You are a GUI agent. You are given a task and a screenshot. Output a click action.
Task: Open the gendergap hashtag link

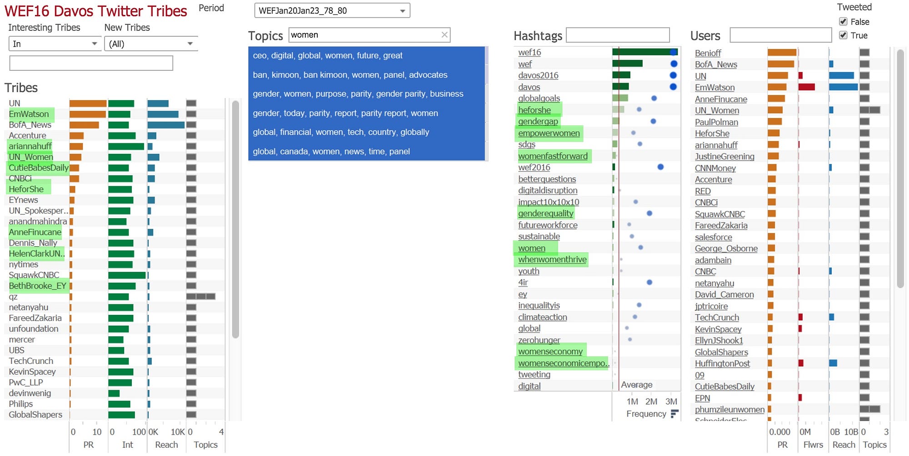coord(538,122)
